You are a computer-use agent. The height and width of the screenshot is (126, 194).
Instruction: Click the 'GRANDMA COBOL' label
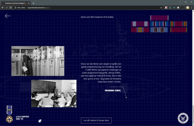click(113, 90)
